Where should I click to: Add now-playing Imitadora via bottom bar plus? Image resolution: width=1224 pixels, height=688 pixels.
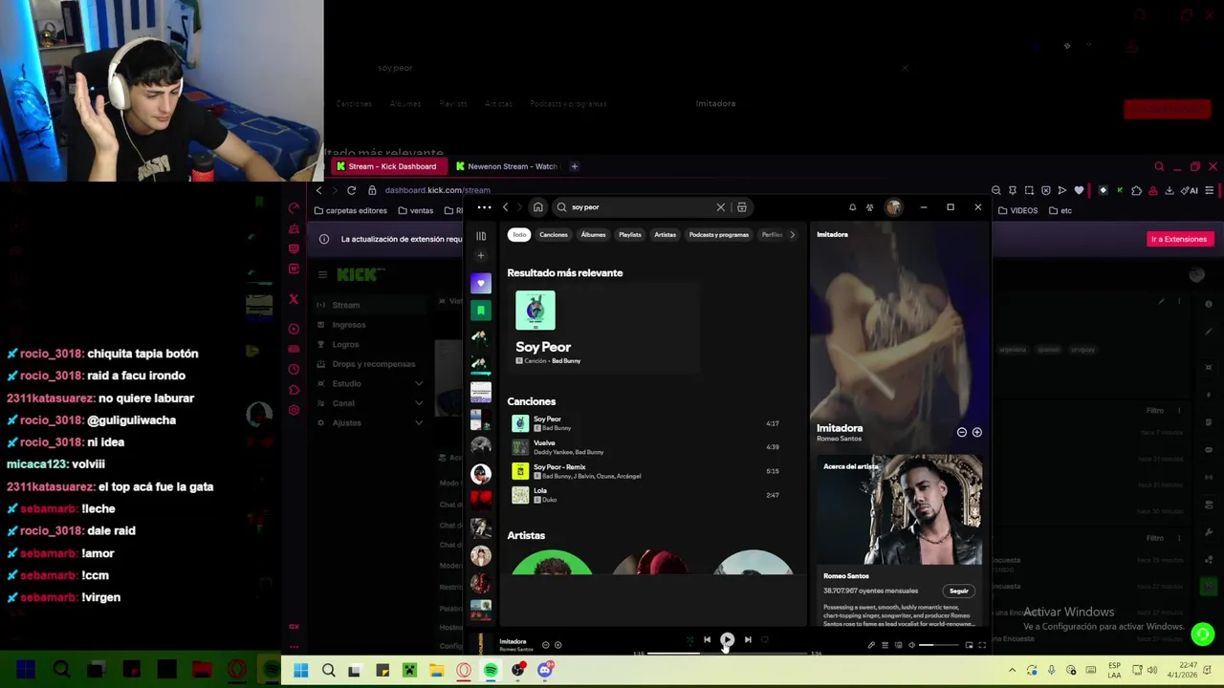coord(558,645)
